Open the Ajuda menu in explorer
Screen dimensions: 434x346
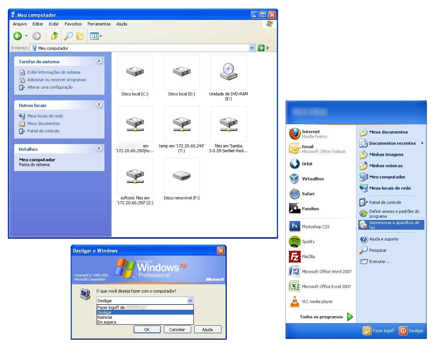(122, 24)
